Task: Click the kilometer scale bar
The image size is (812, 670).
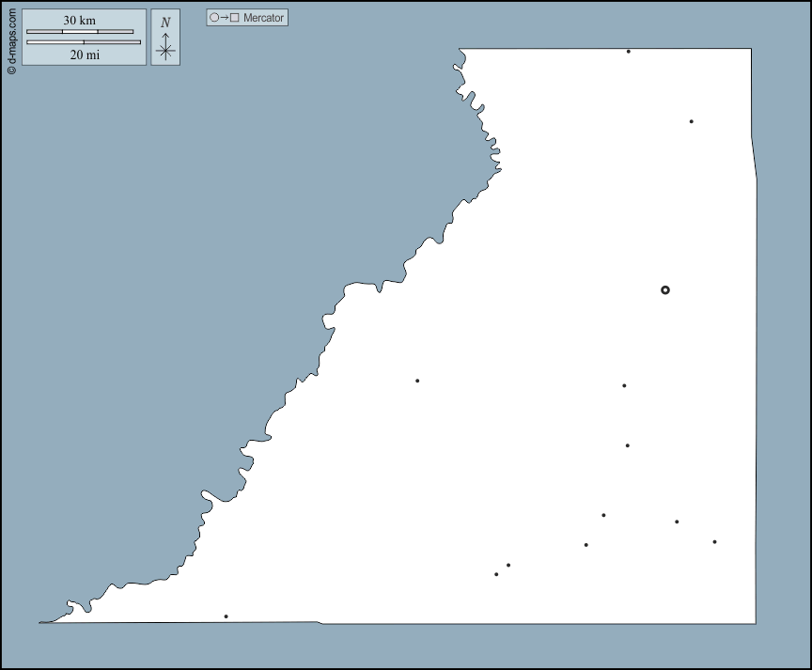Action: pyautogui.click(x=80, y=32)
